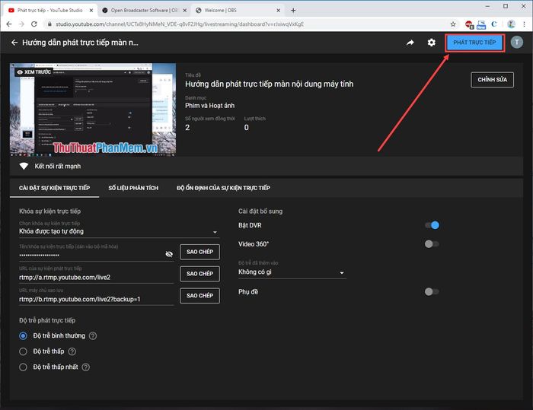Image resolution: width=533 pixels, height=410 pixels.
Task: Open the settings gear icon
Action: pyautogui.click(x=432, y=43)
